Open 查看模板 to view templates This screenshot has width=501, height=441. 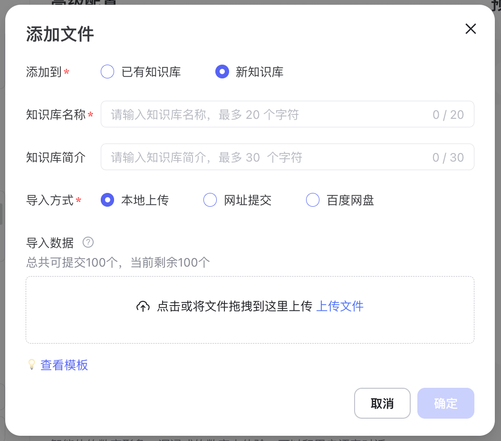click(64, 365)
